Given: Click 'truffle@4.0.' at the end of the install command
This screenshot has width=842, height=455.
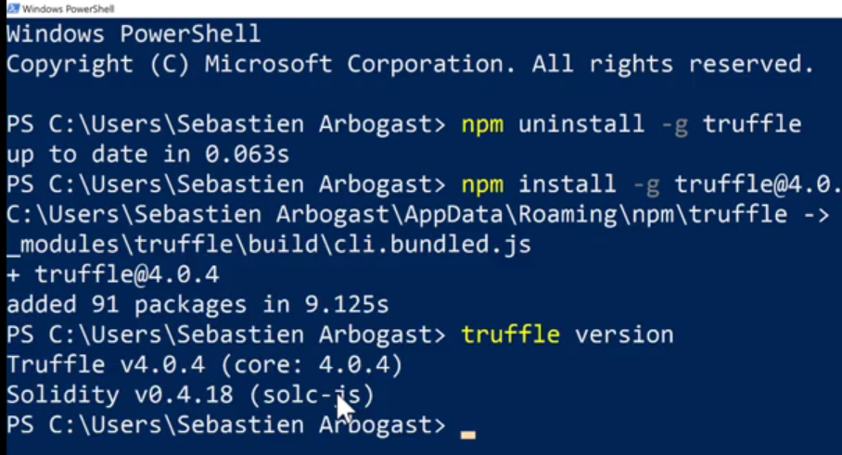Looking at the screenshot, I should point(758,184).
